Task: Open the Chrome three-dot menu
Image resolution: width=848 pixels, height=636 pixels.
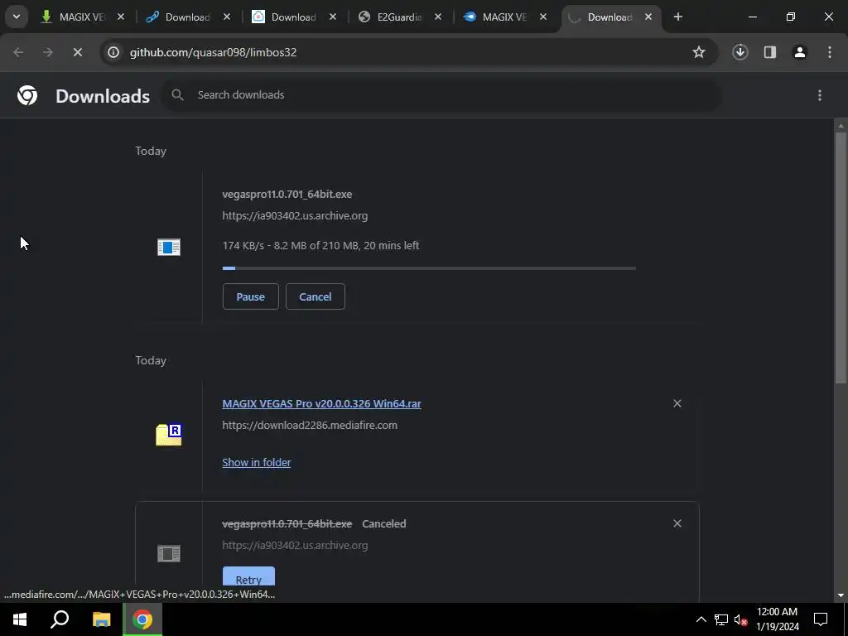Action: tap(830, 52)
